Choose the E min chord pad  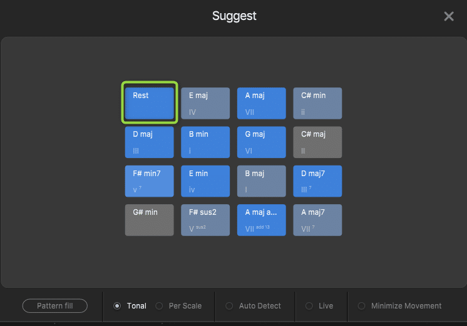coord(205,181)
